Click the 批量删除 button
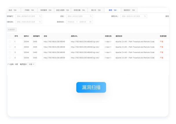The height and width of the screenshot is (124, 176). click(x=12, y=29)
